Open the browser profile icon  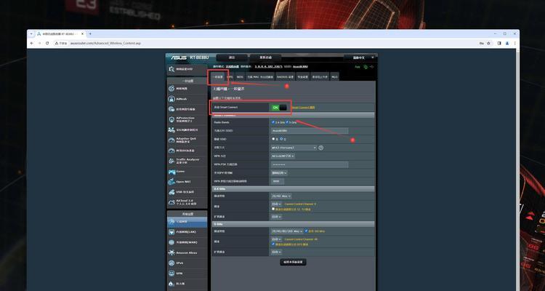click(x=507, y=43)
